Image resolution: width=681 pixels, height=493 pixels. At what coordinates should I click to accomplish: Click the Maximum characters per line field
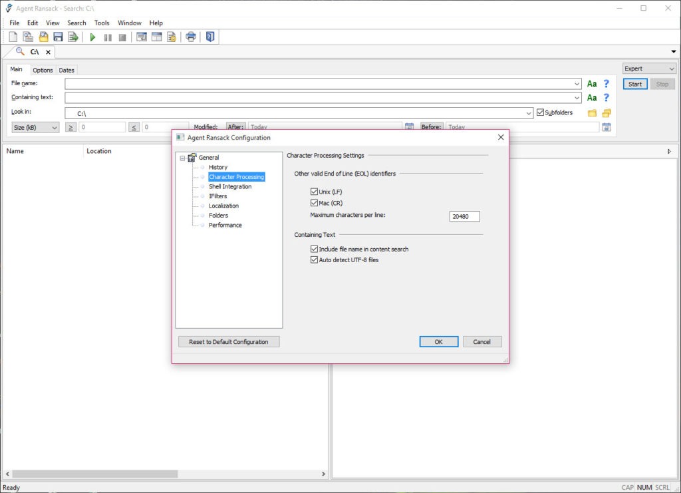coord(465,216)
